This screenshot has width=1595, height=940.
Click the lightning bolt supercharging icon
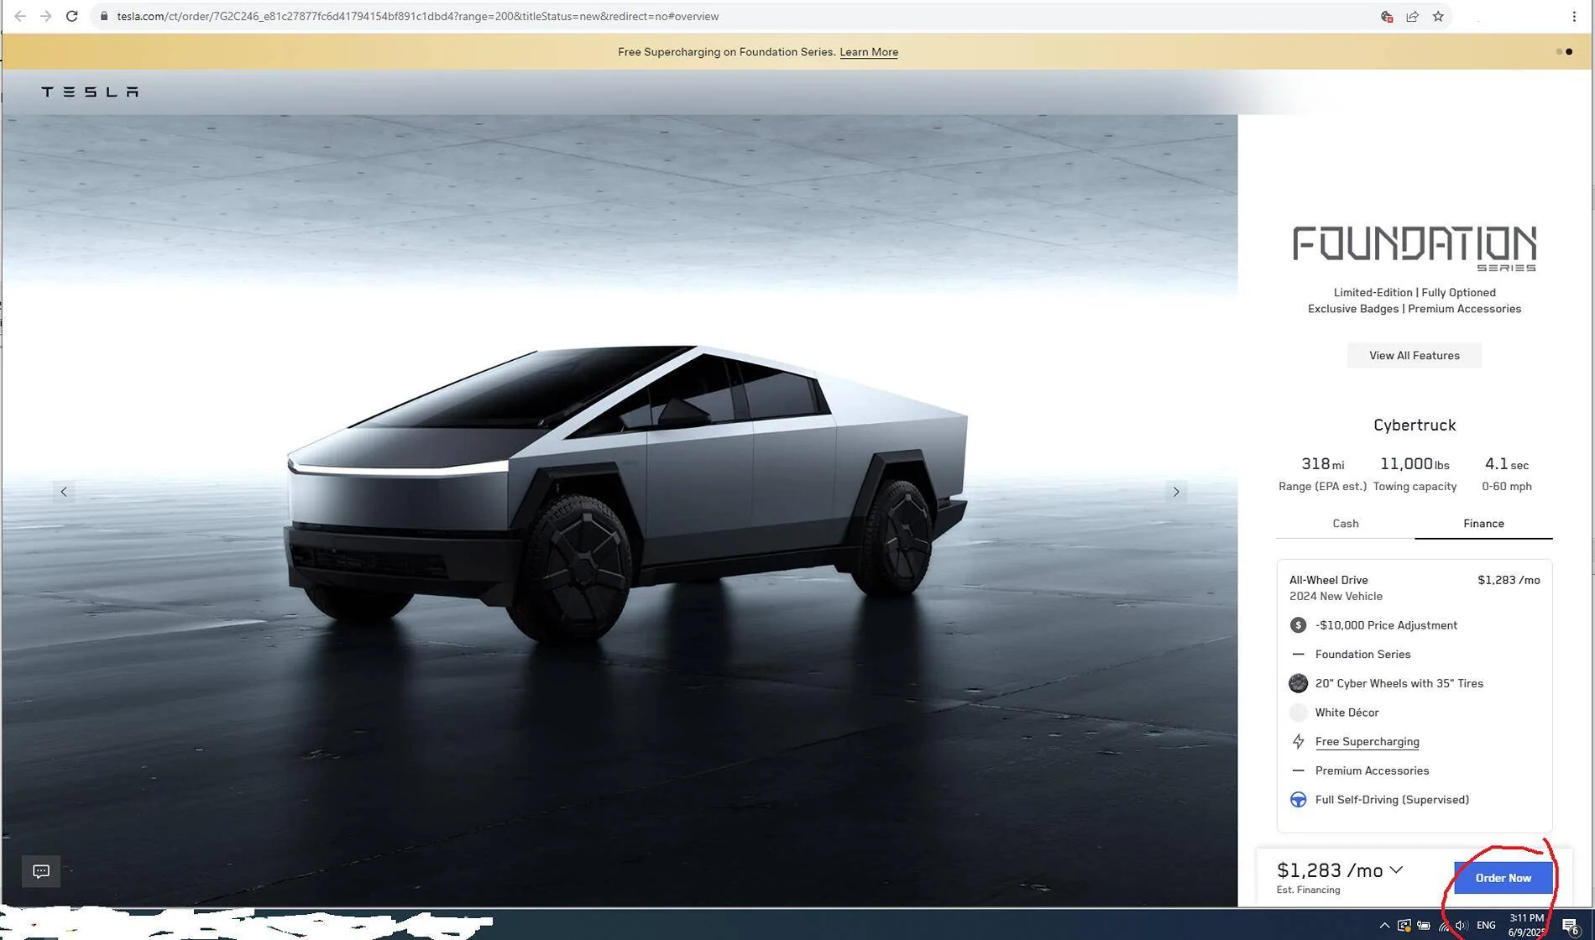point(1298,742)
